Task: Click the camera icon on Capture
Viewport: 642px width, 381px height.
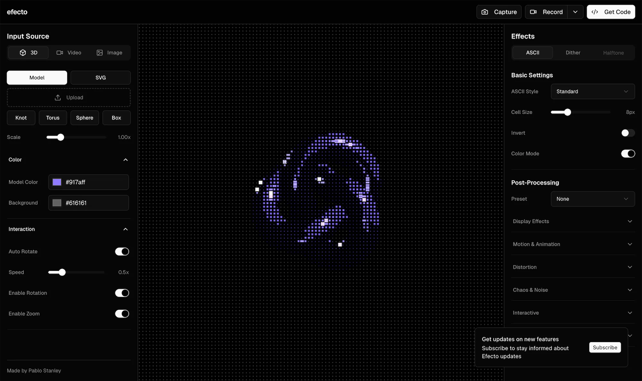Action: point(485,12)
